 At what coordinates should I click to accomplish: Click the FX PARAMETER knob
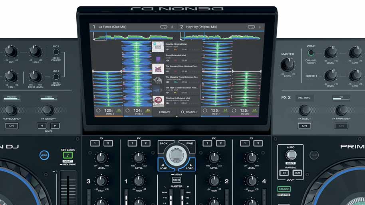pos(341,110)
